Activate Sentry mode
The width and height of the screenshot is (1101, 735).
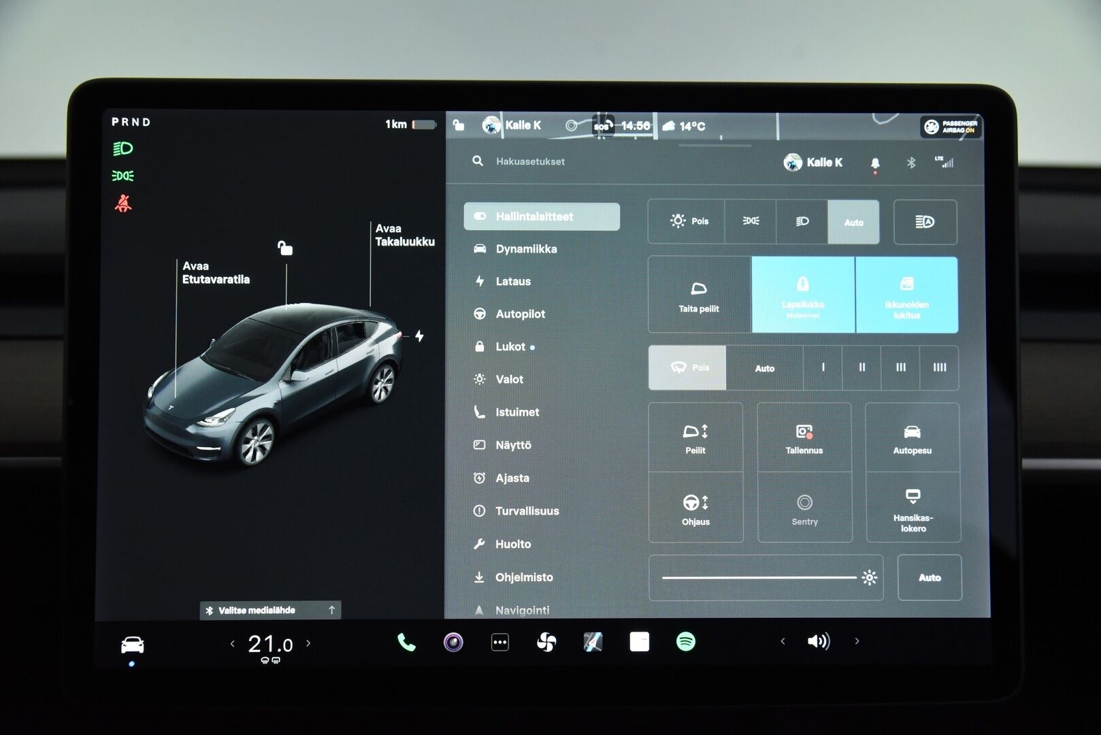click(x=804, y=510)
